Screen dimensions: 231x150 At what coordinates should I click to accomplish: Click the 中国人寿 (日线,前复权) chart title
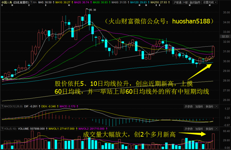coord(15,2)
